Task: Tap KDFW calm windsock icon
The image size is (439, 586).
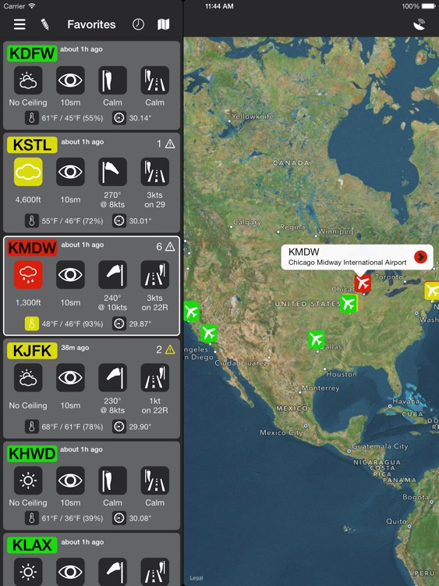Action: (x=112, y=80)
